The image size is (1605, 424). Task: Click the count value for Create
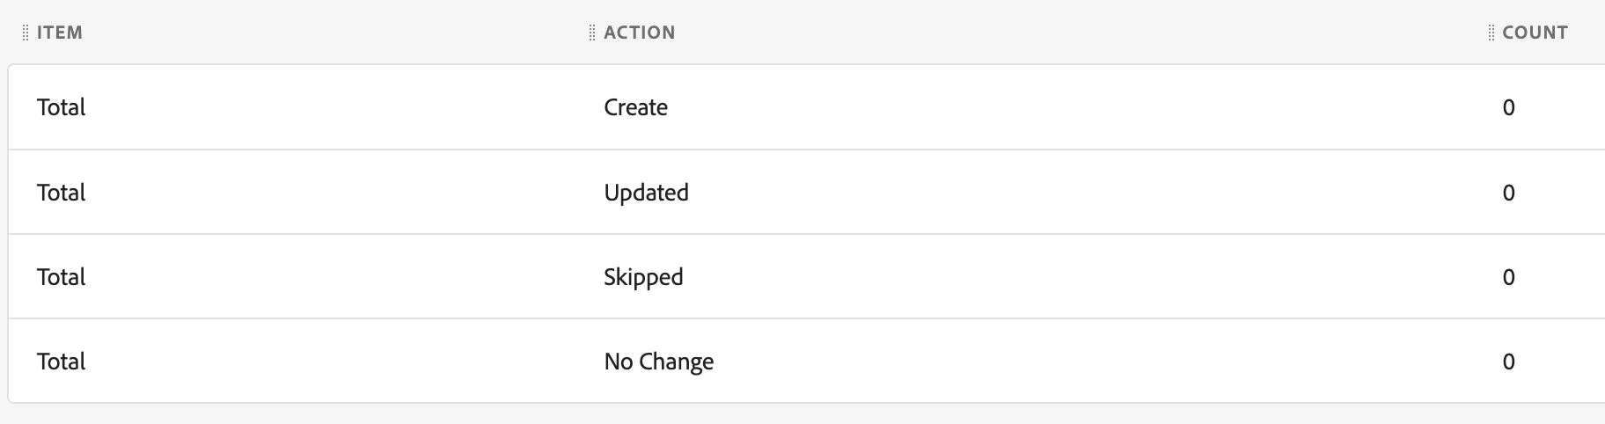[1508, 107]
